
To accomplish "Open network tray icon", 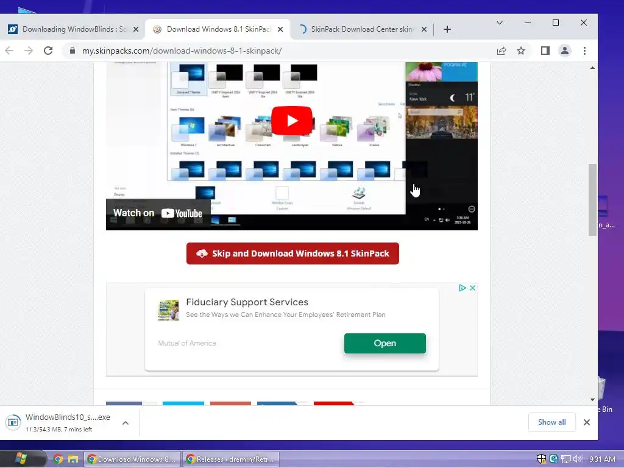I will pos(566,459).
